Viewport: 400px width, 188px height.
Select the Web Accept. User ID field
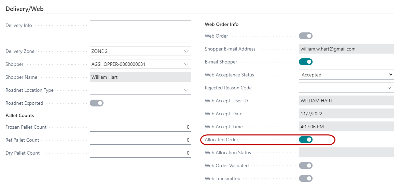[x=346, y=101]
